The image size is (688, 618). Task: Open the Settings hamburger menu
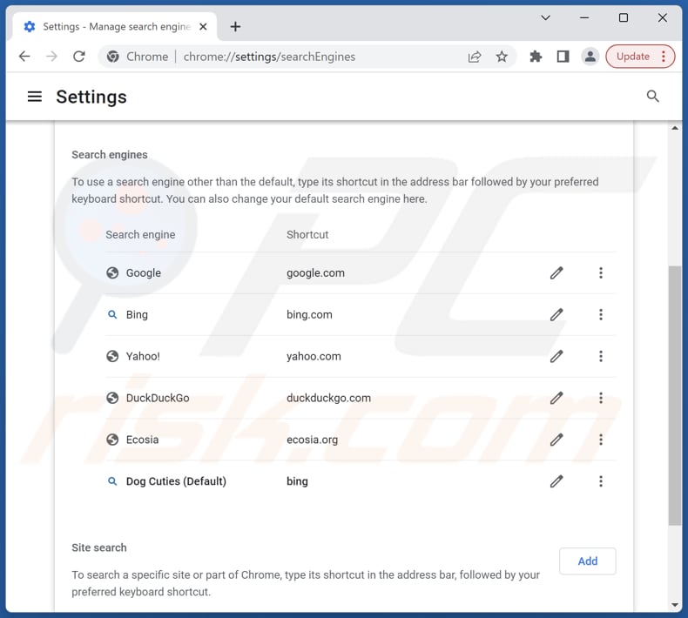(35, 97)
